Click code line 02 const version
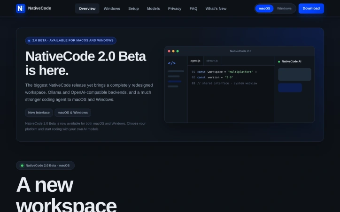340x212 pixels. (x=214, y=77)
